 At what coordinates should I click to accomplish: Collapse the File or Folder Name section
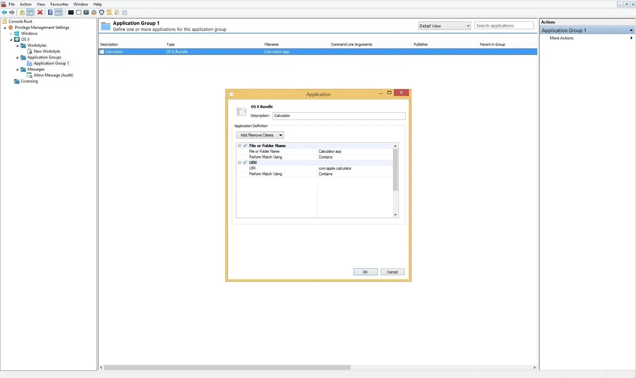239,146
